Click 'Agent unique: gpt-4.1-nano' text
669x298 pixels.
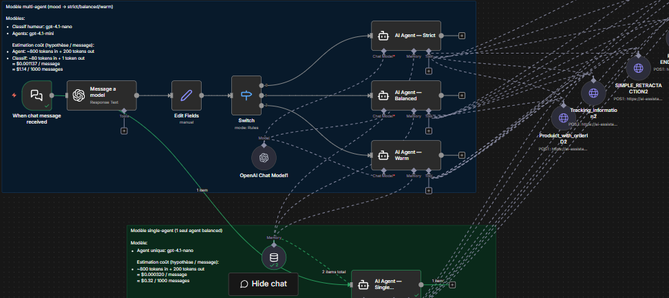pyautogui.click(x=164, y=251)
